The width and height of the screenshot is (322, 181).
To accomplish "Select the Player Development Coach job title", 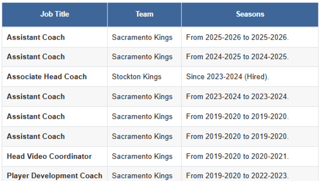I will point(55,176).
